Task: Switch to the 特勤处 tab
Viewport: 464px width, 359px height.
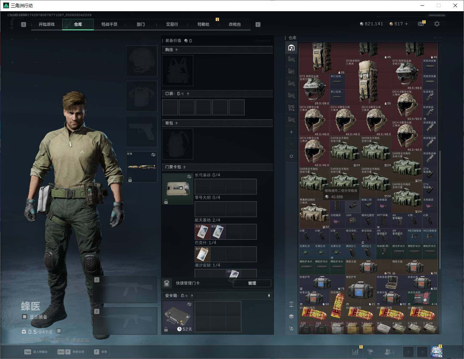Action: 203,24
